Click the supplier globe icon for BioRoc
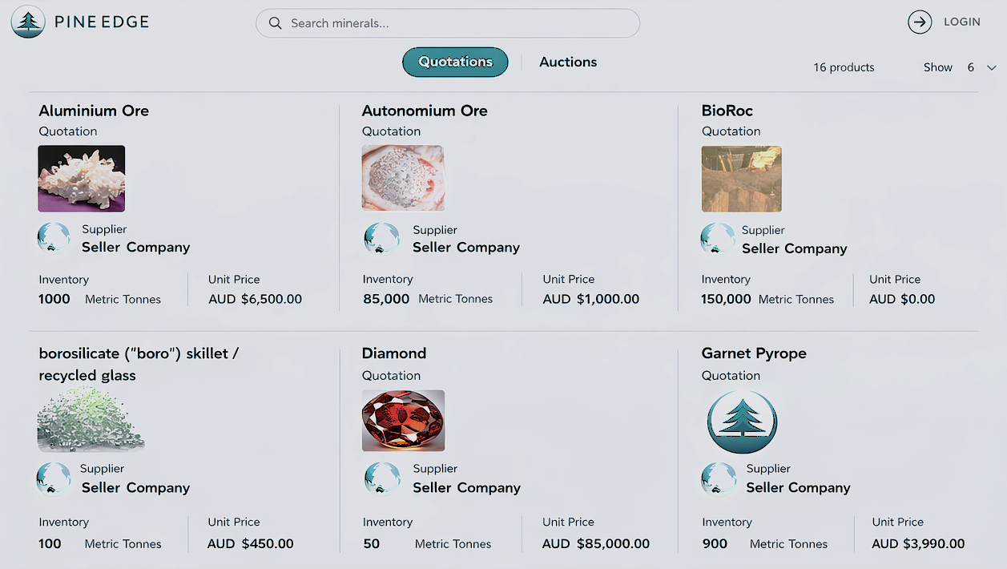This screenshot has width=1007, height=569. coord(718,237)
